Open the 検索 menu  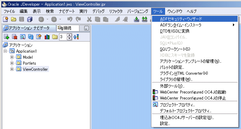tap(50, 11)
